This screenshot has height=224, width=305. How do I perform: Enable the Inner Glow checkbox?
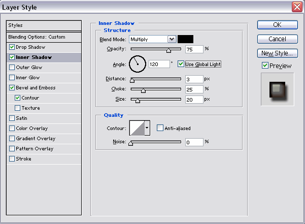pos(12,77)
